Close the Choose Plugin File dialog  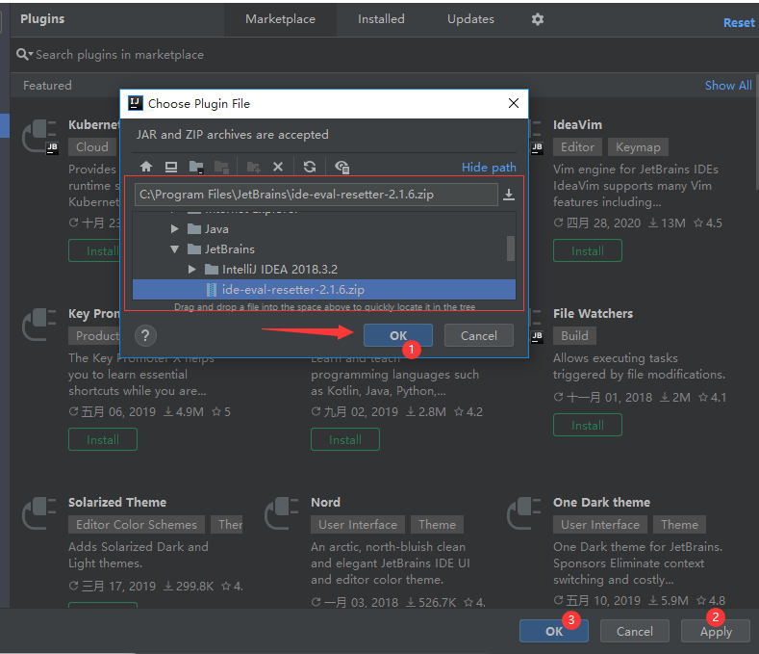pos(514,103)
